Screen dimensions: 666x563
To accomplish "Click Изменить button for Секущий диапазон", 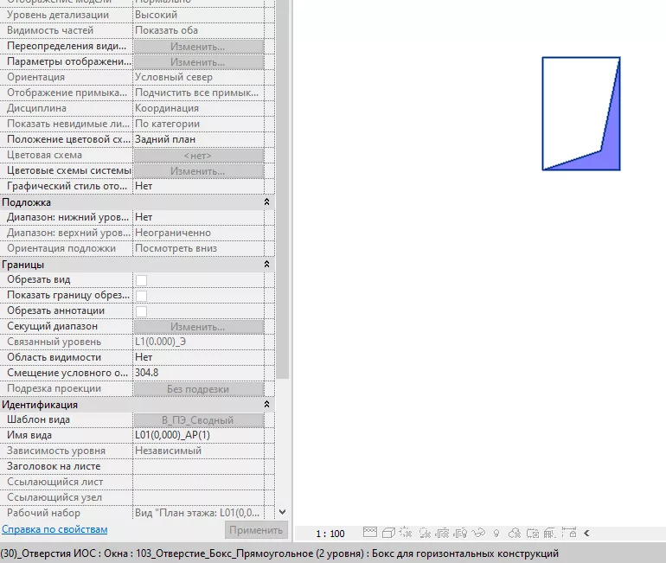I will coord(198,327).
